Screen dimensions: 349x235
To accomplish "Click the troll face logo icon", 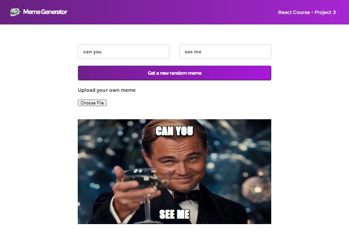I will click(15, 12).
